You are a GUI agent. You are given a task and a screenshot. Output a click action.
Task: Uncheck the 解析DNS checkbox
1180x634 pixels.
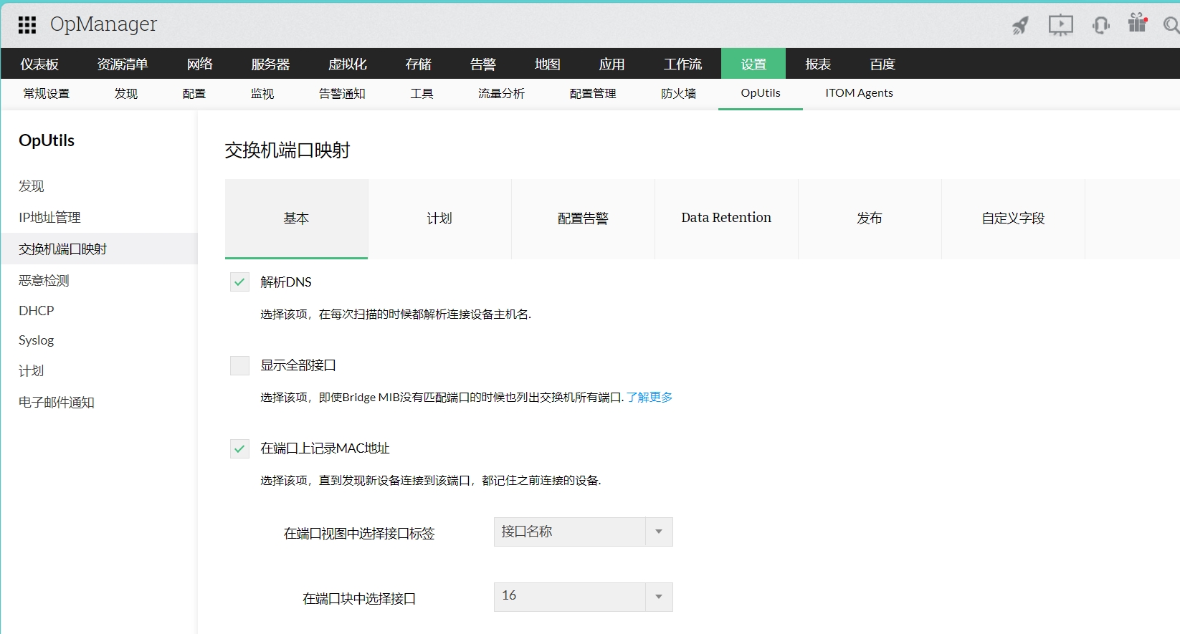239,282
